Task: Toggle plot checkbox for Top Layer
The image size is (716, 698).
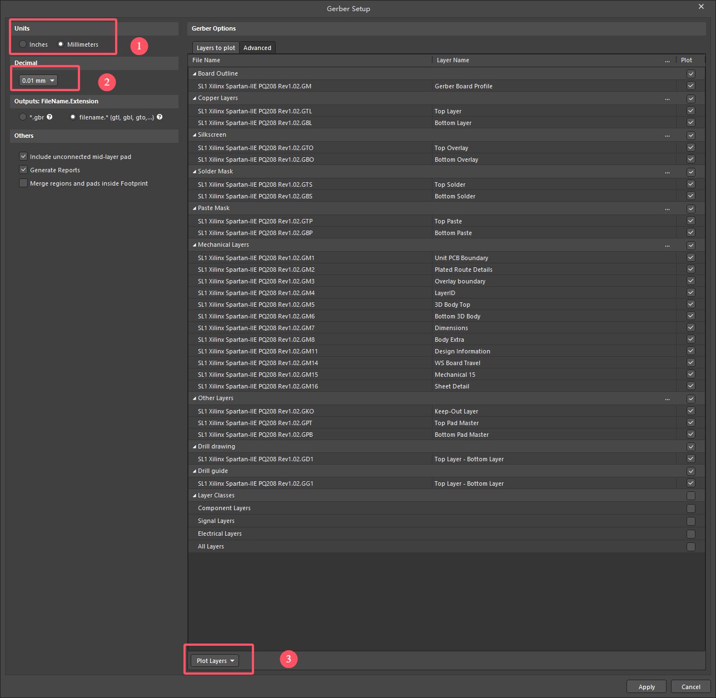Action: pos(691,111)
